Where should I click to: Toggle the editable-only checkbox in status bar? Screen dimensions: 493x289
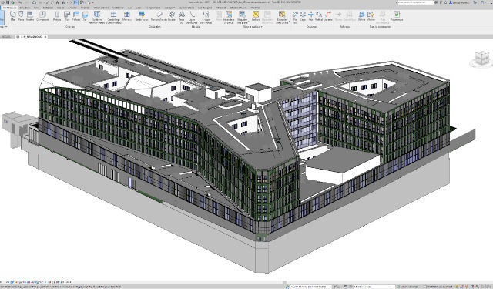point(398,287)
